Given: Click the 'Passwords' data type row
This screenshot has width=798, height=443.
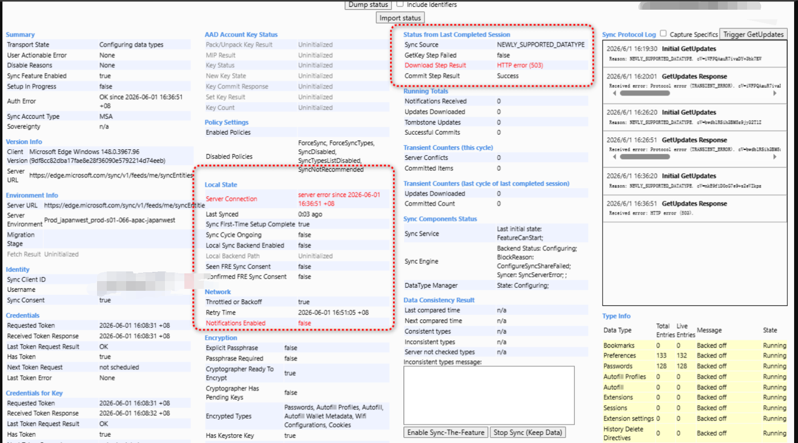Looking at the screenshot, I should pos(695,366).
